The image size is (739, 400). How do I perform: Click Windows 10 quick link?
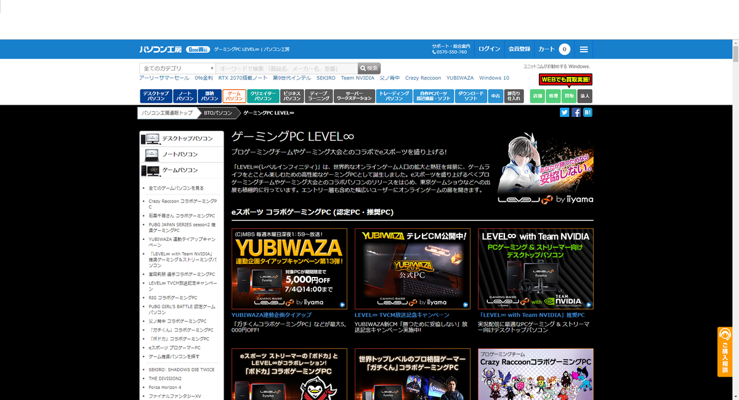(x=495, y=78)
